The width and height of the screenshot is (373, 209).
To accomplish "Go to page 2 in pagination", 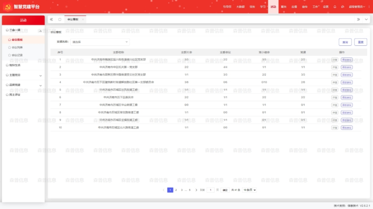I will pos(176,190).
